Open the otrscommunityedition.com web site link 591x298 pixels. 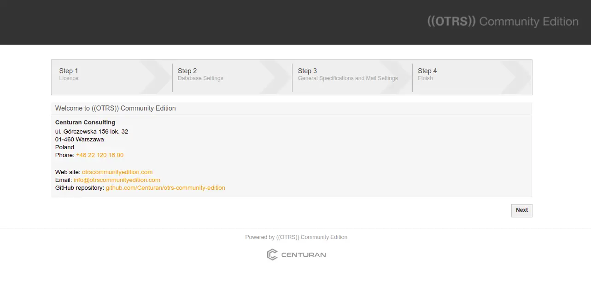[x=117, y=172]
